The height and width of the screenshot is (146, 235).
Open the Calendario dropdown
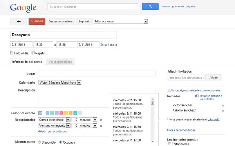click(60, 82)
